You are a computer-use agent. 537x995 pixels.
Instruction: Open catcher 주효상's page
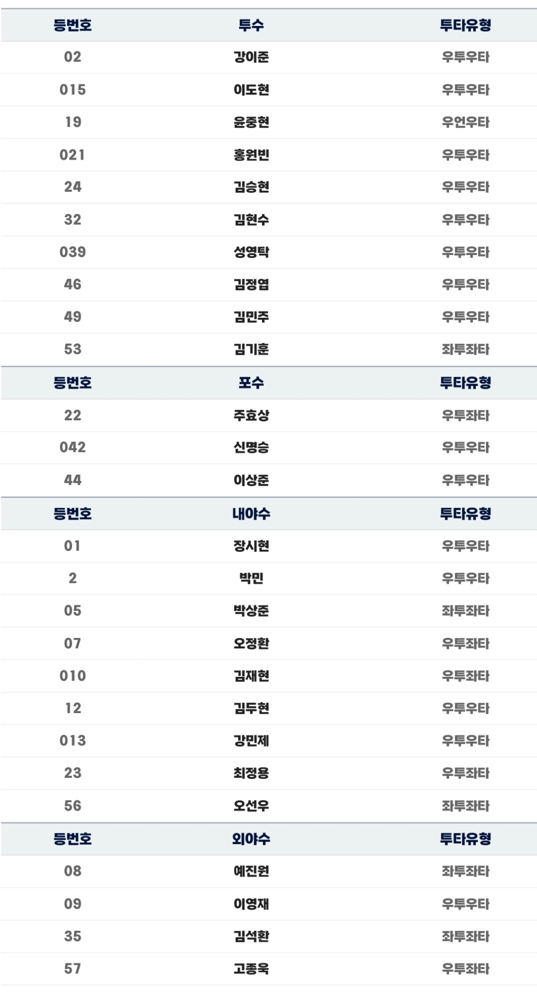tap(251, 415)
